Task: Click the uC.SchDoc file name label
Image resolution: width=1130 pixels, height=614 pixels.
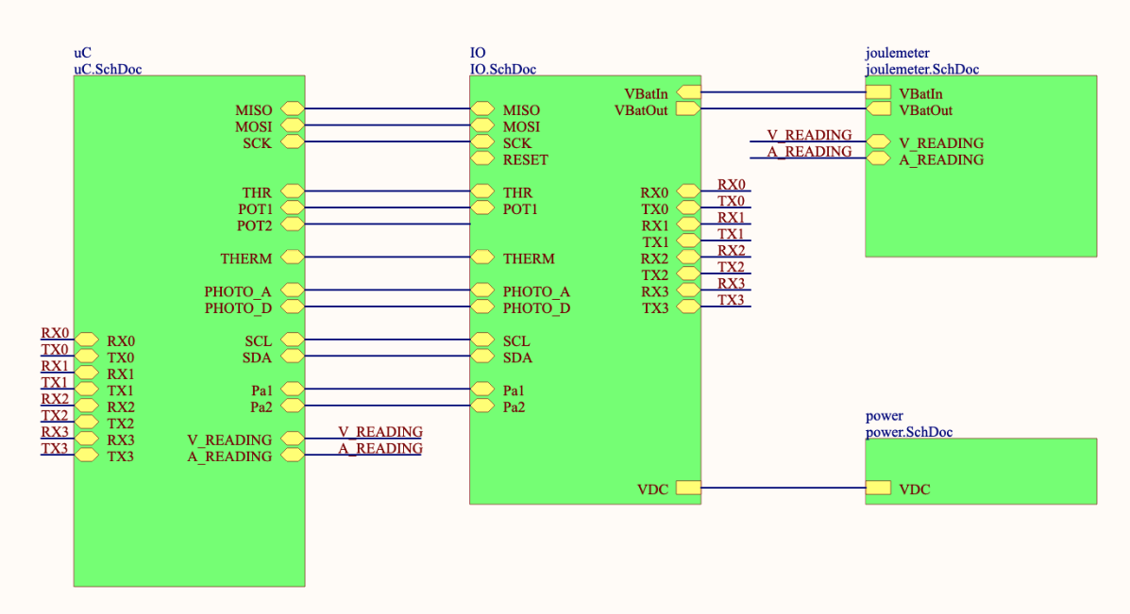Action: (x=108, y=68)
